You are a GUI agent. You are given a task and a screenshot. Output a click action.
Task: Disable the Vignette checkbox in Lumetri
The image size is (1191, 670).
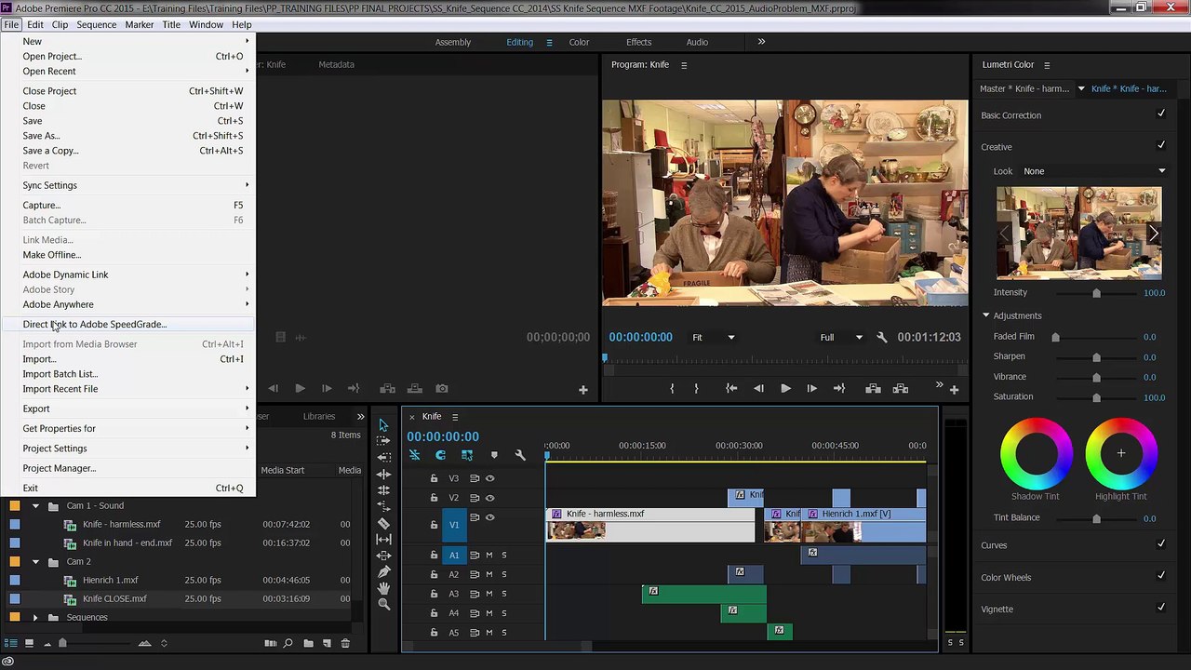(x=1160, y=609)
